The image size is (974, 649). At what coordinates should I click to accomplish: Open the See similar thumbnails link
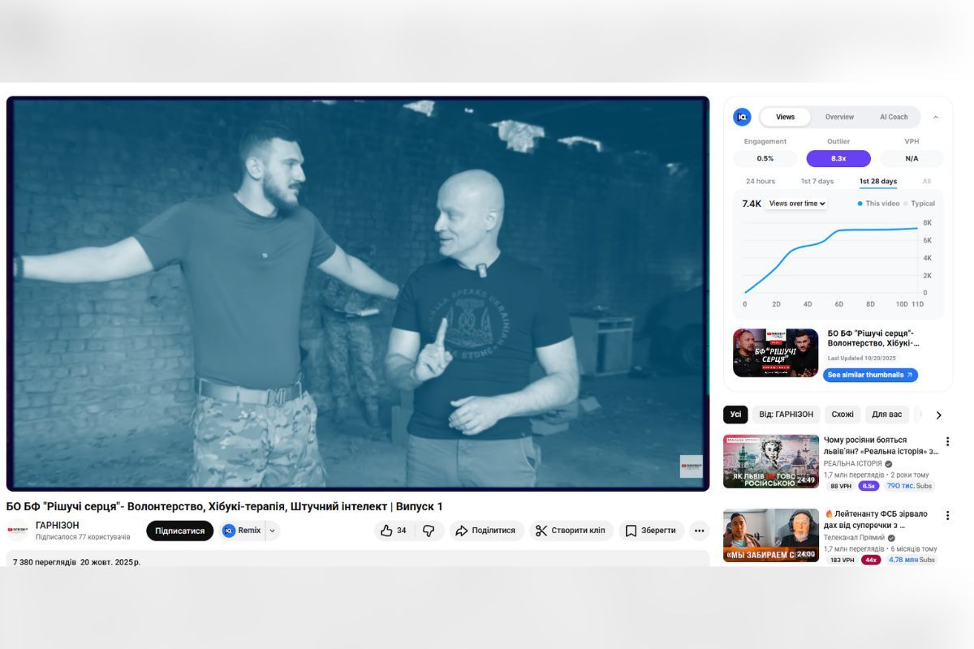coord(869,375)
